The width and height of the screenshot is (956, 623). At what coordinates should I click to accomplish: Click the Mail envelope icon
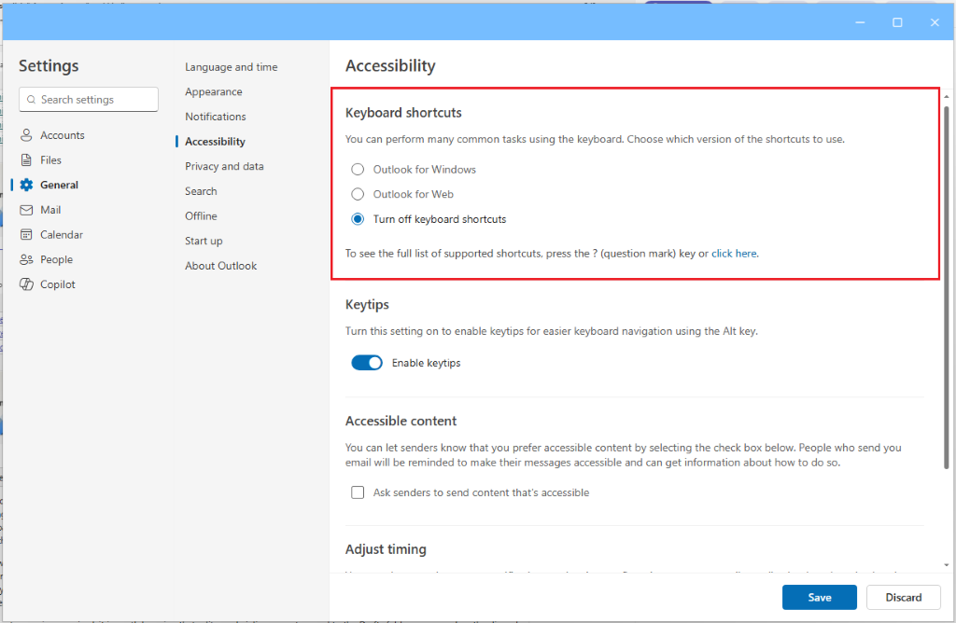pyautogui.click(x=26, y=210)
